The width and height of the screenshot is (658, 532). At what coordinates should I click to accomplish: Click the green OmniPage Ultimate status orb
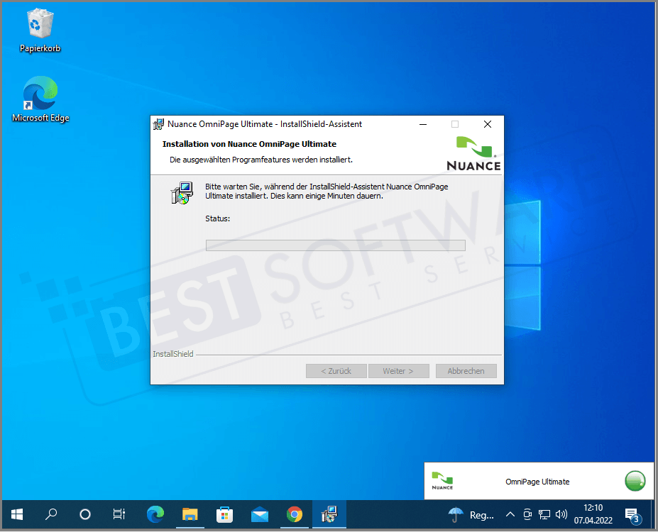(634, 481)
